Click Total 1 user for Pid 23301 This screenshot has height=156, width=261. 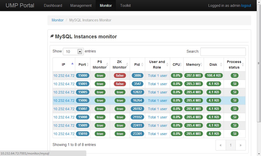coord(158,134)
